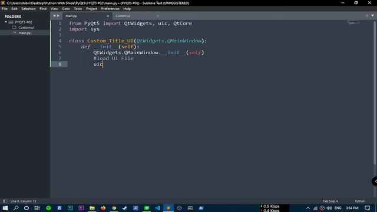Open the Preferences menu
The height and width of the screenshot is (212, 377).
[x=110, y=9]
